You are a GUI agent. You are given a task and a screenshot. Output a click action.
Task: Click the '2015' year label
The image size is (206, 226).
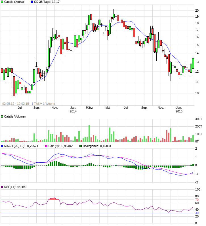tap(179, 111)
